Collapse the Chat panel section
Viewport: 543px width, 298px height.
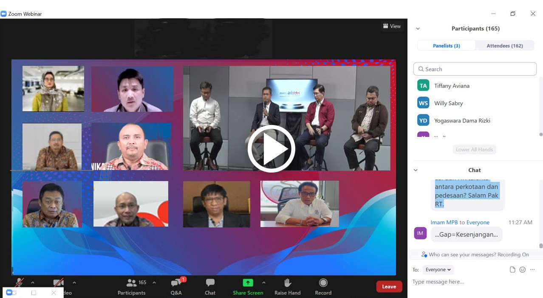coord(416,170)
